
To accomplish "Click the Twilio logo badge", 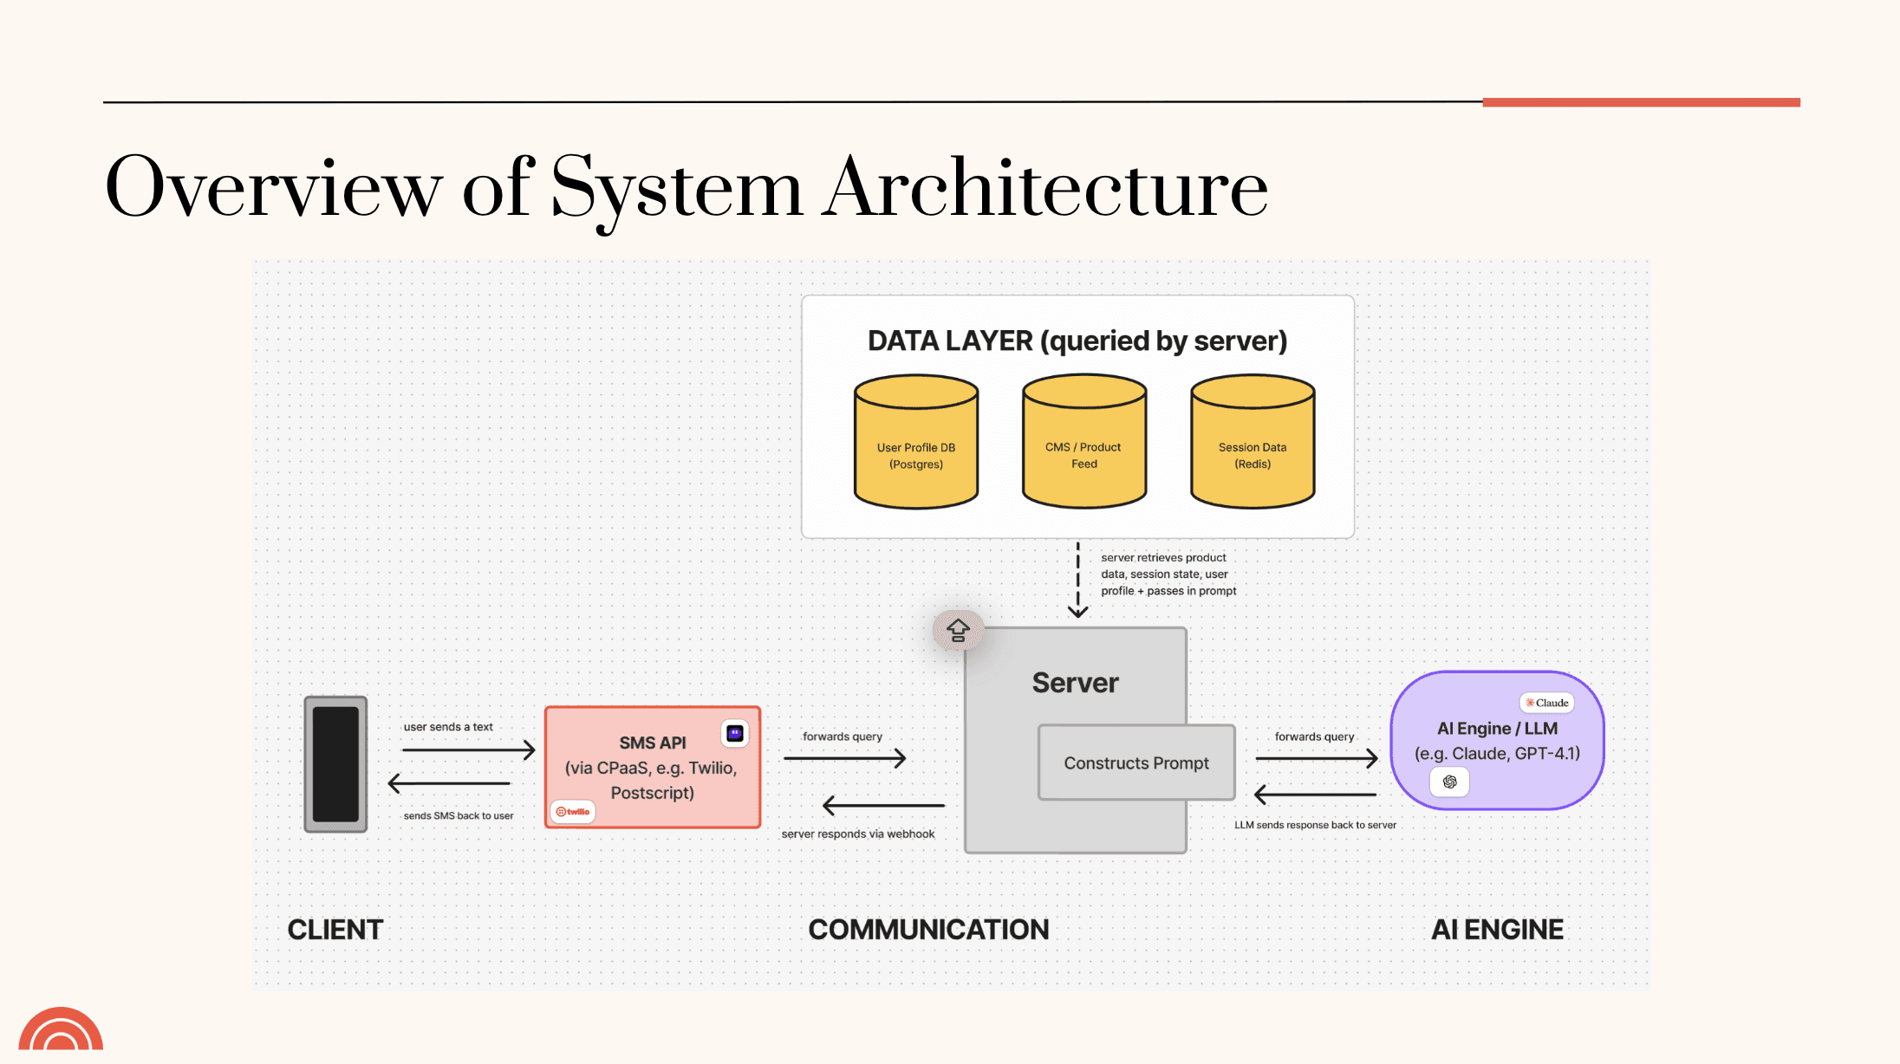I will [573, 812].
